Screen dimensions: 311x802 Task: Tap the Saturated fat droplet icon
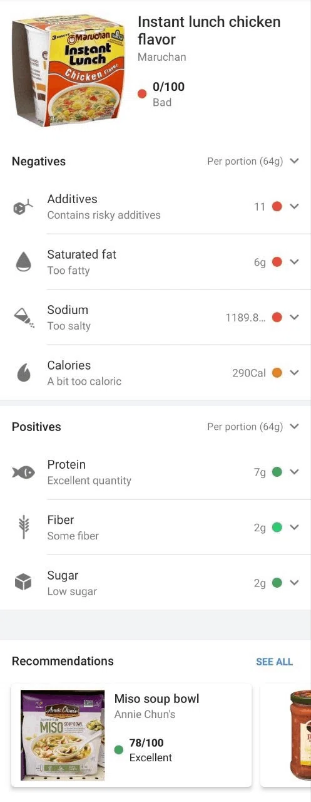[x=23, y=262]
